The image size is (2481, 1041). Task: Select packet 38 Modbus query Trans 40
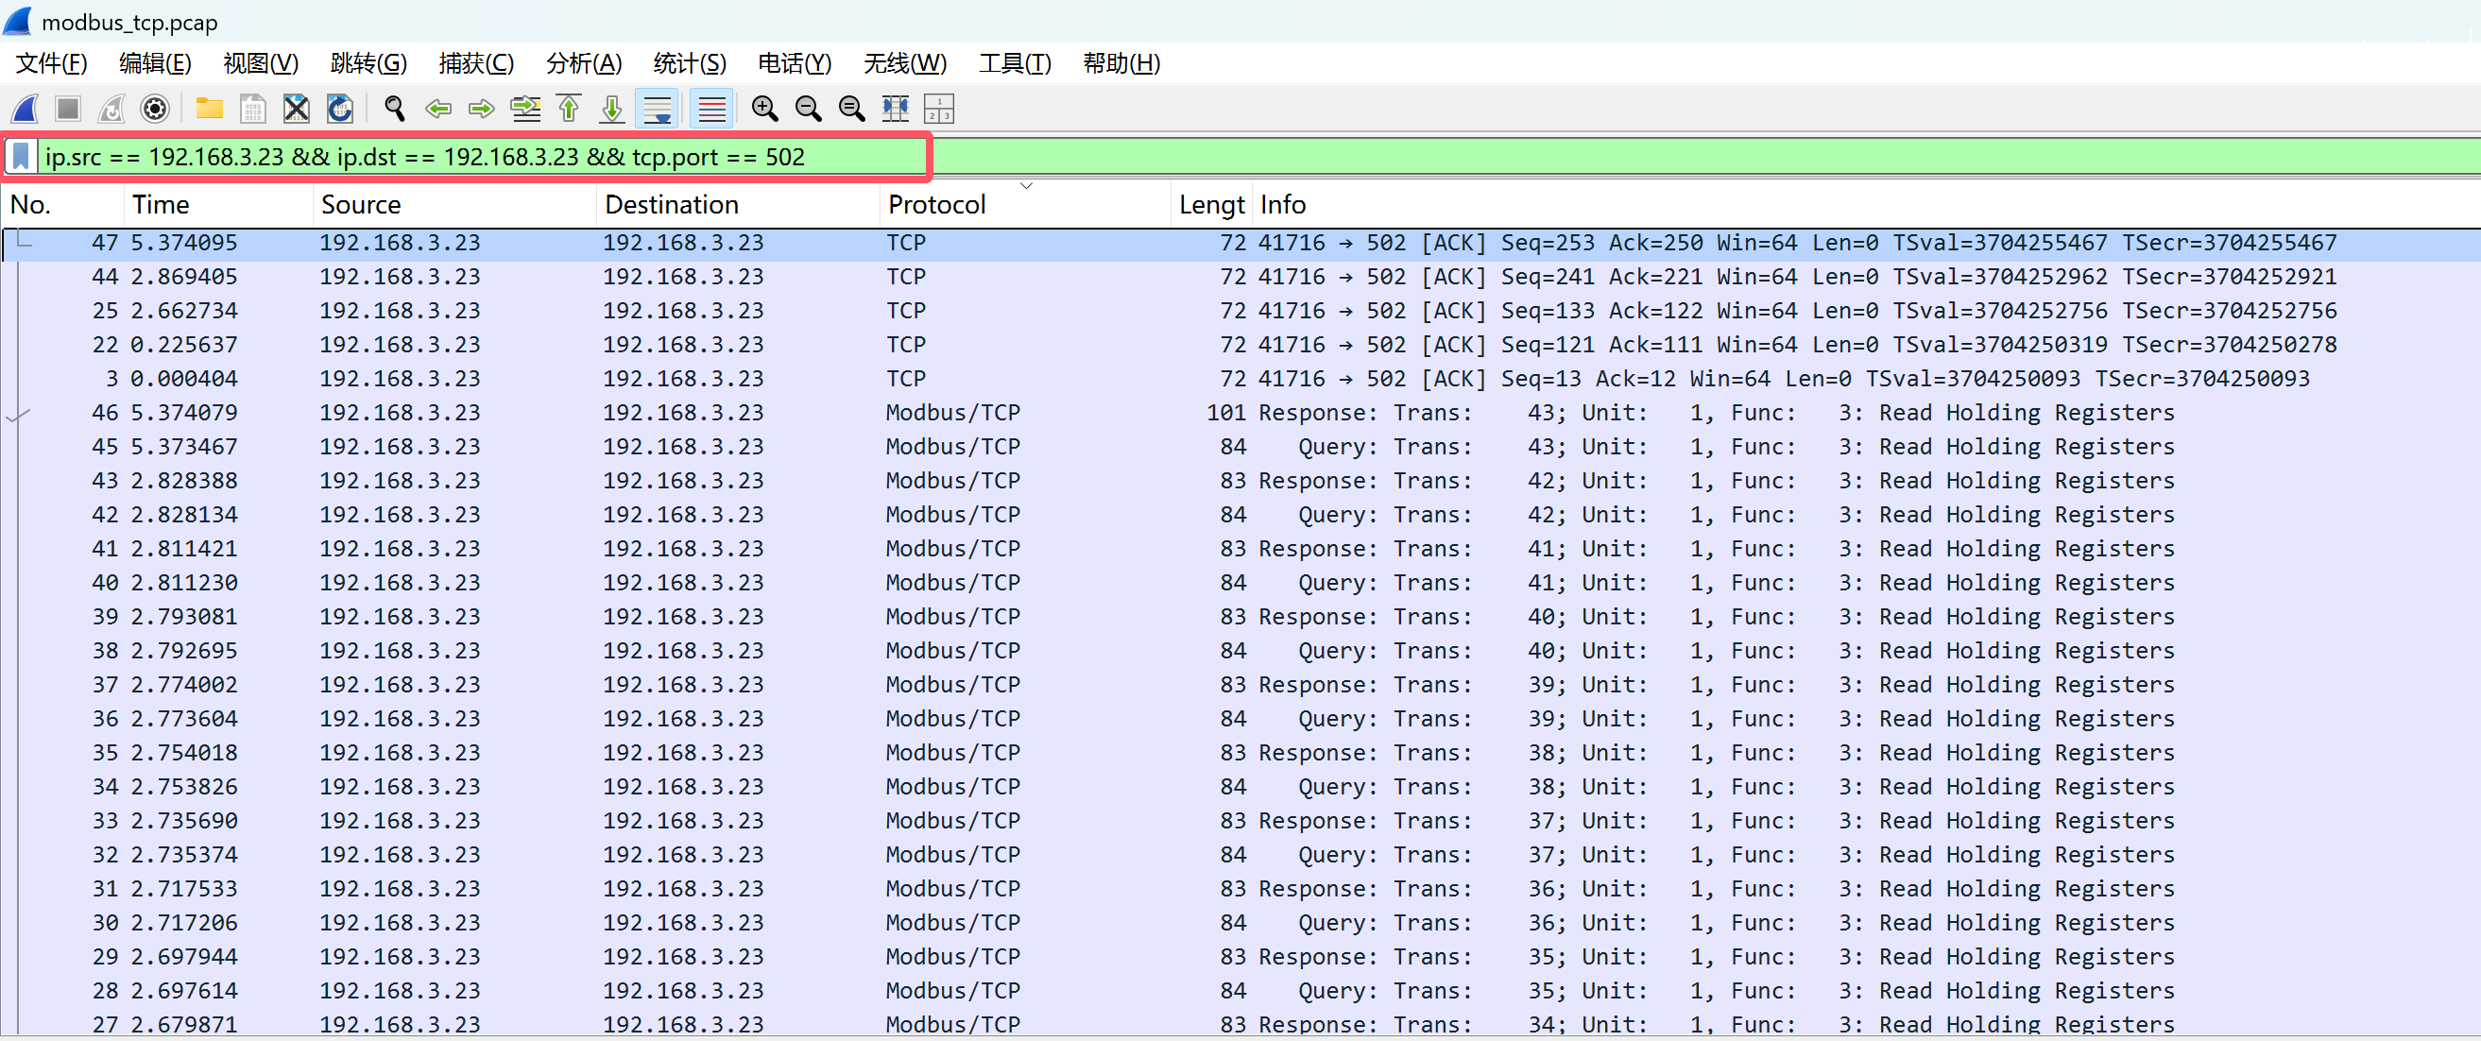(1240, 651)
